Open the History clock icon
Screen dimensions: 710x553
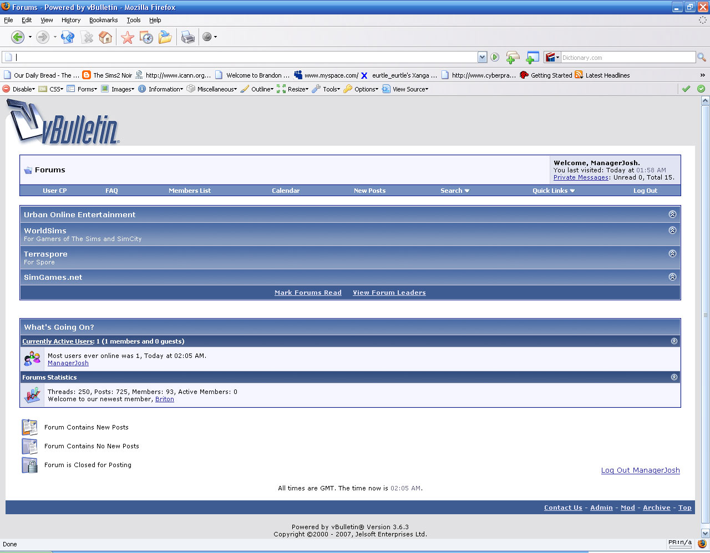pos(146,37)
